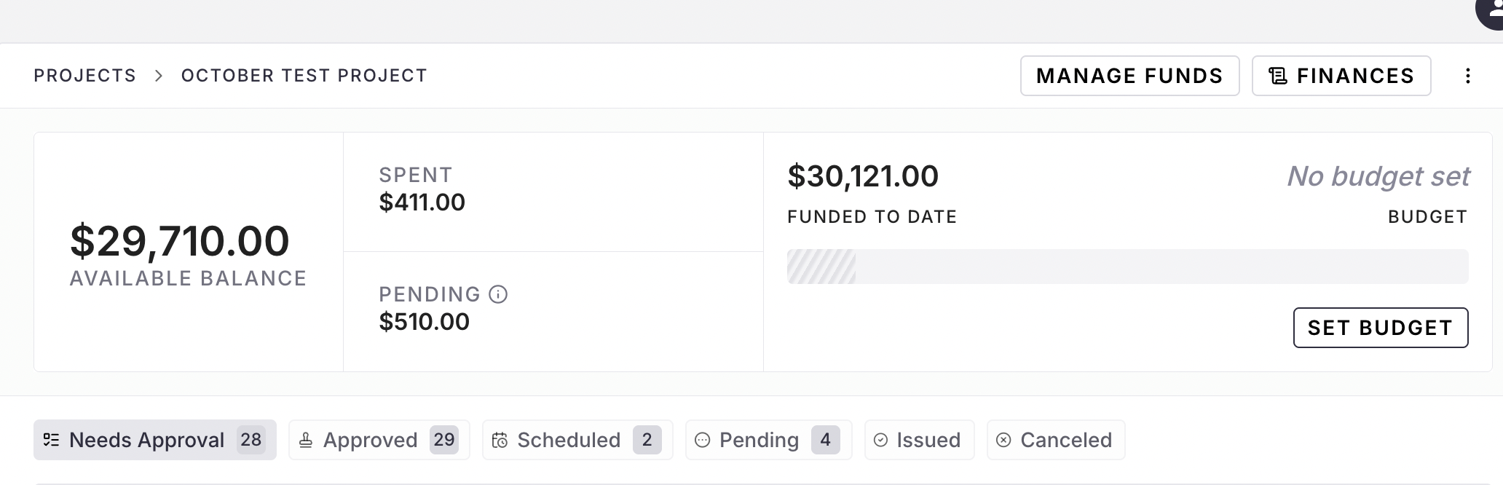Open the three-dot more options menu
Image resolution: width=1503 pixels, height=485 pixels.
coord(1467,76)
